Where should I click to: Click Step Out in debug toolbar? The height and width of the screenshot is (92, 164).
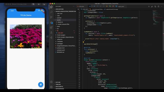click(104, 6)
